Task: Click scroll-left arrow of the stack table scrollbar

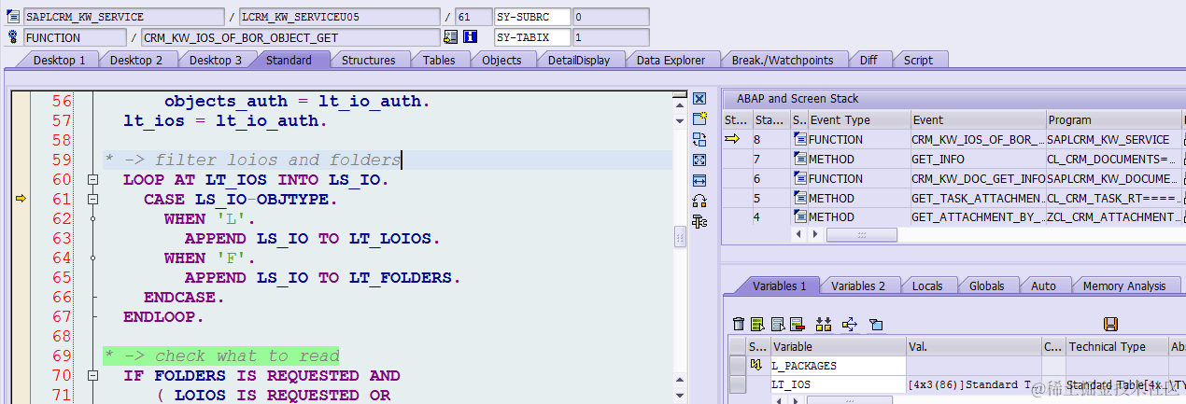Action: [798, 235]
